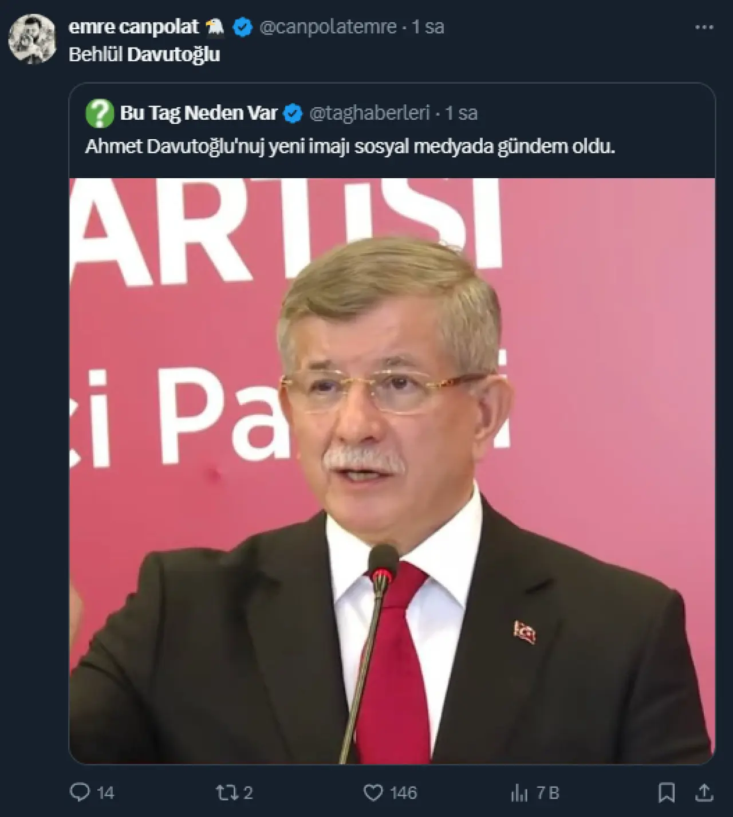Open the @canpolatemre handle link
The height and width of the screenshot is (817, 733).
pos(328,26)
